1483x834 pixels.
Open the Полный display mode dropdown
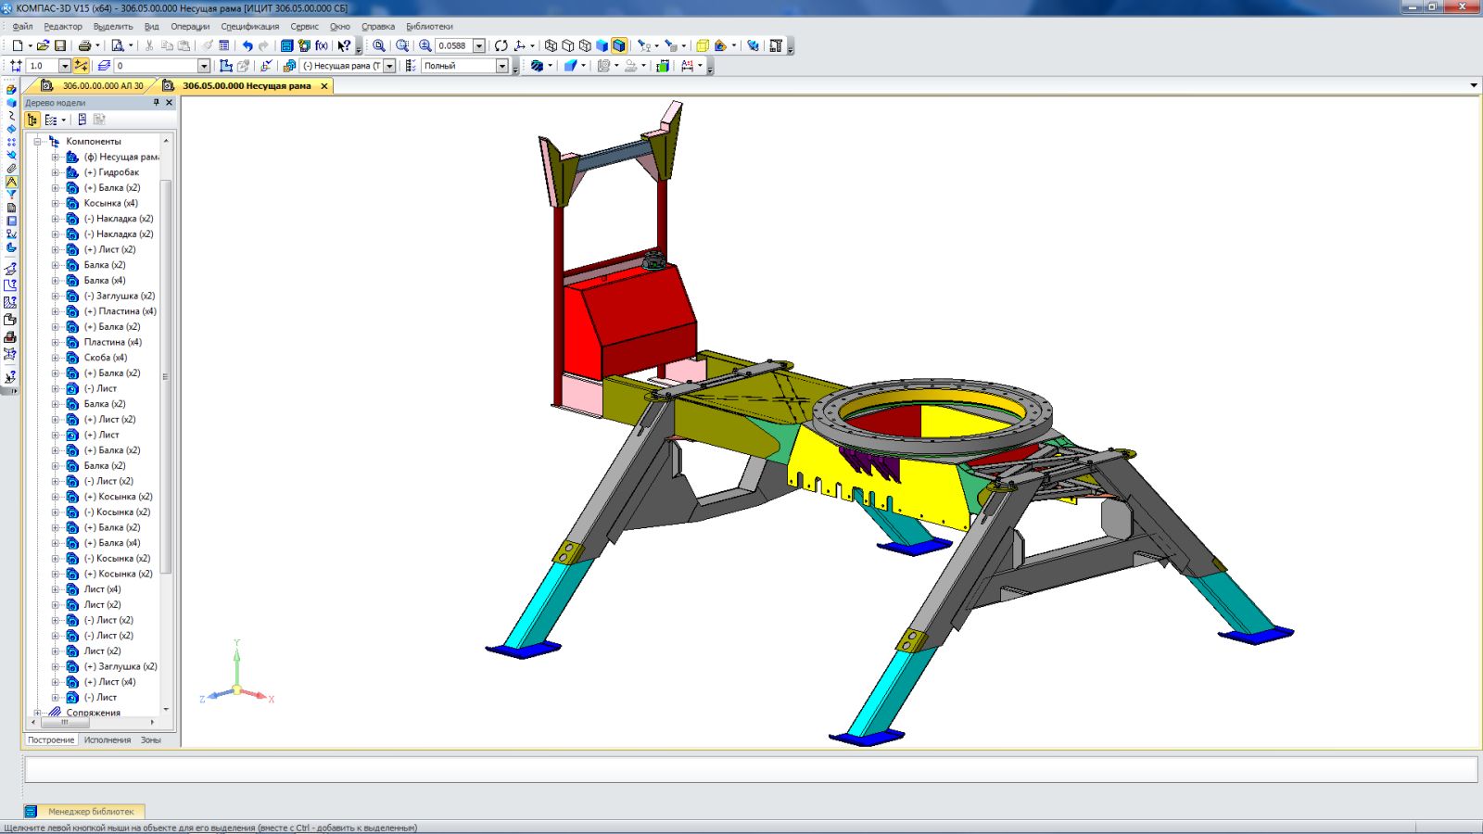coord(501,66)
